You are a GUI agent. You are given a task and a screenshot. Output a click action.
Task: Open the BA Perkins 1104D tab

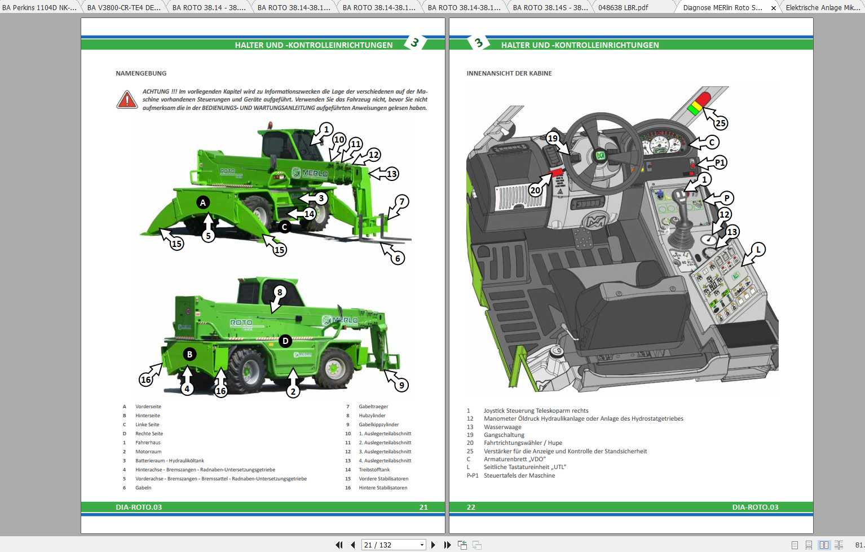tap(38, 7)
